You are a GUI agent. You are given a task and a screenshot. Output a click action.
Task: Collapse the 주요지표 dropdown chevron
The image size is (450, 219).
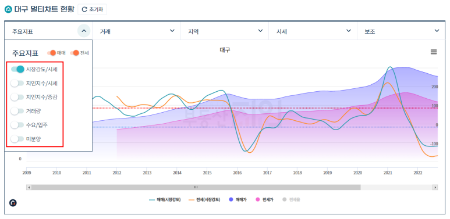[x=84, y=31]
